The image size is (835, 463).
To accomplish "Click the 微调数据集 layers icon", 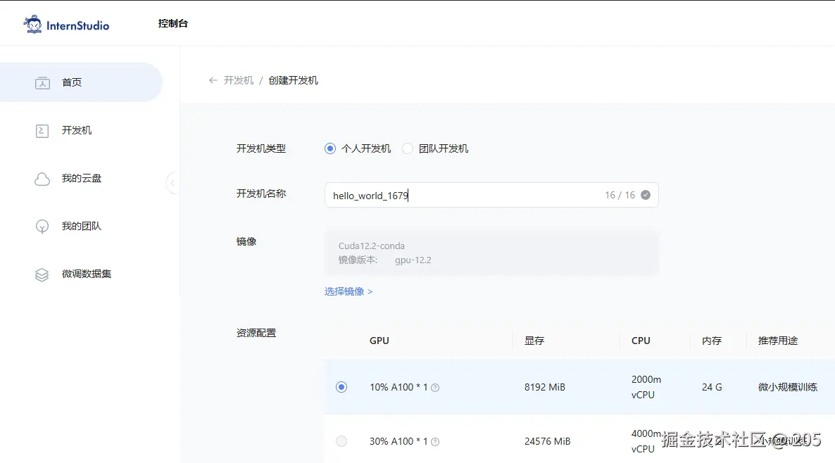I will (42, 274).
